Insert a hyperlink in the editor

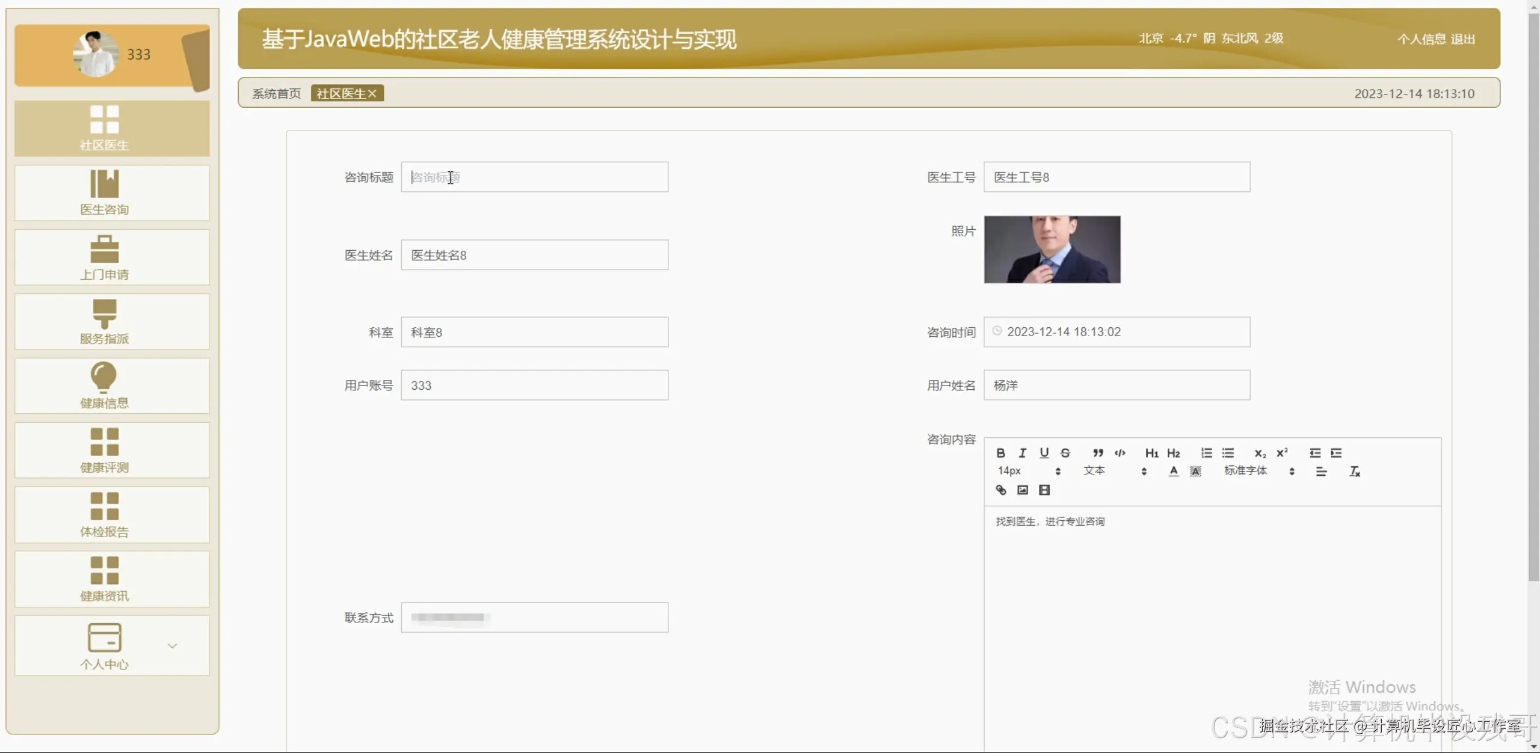[1000, 490]
